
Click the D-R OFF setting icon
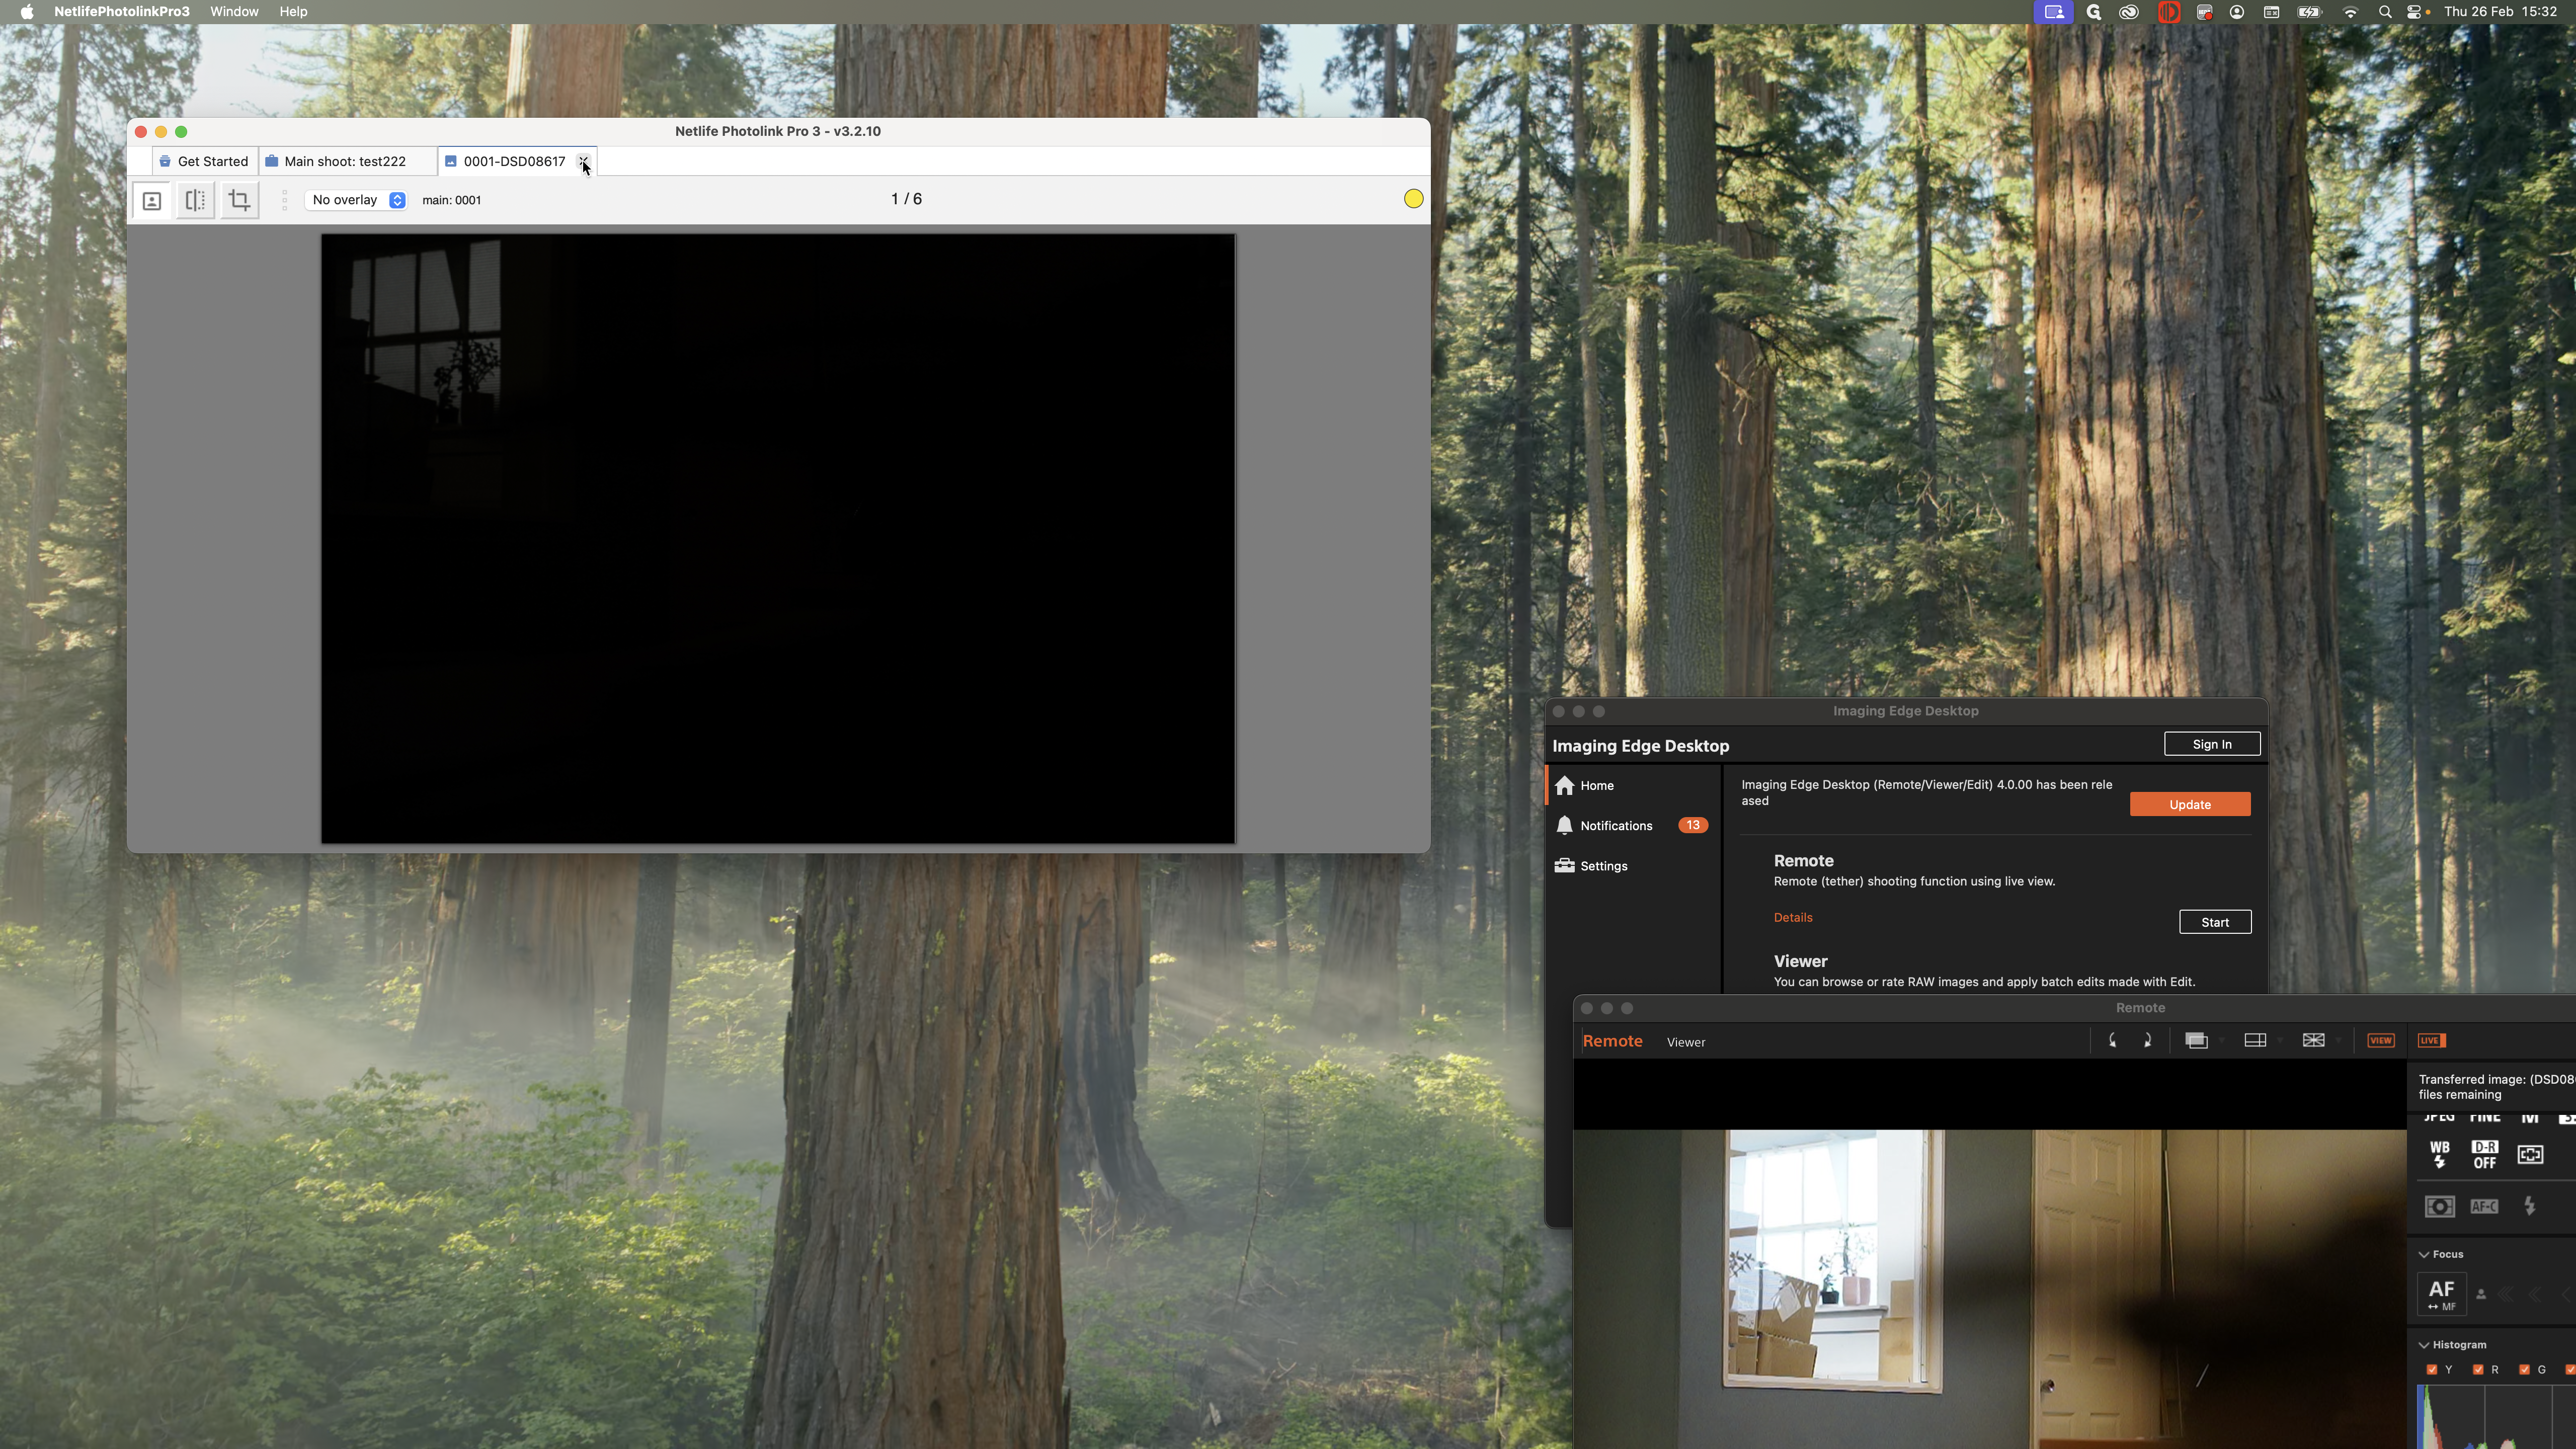click(2484, 1154)
